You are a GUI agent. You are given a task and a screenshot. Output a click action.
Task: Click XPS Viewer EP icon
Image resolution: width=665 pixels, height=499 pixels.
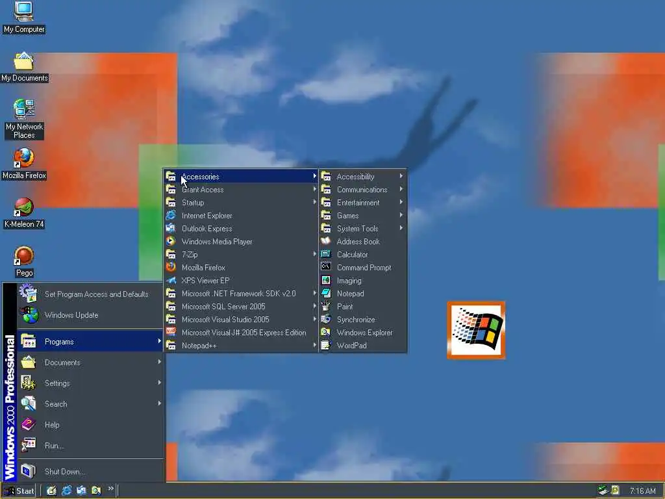point(171,280)
